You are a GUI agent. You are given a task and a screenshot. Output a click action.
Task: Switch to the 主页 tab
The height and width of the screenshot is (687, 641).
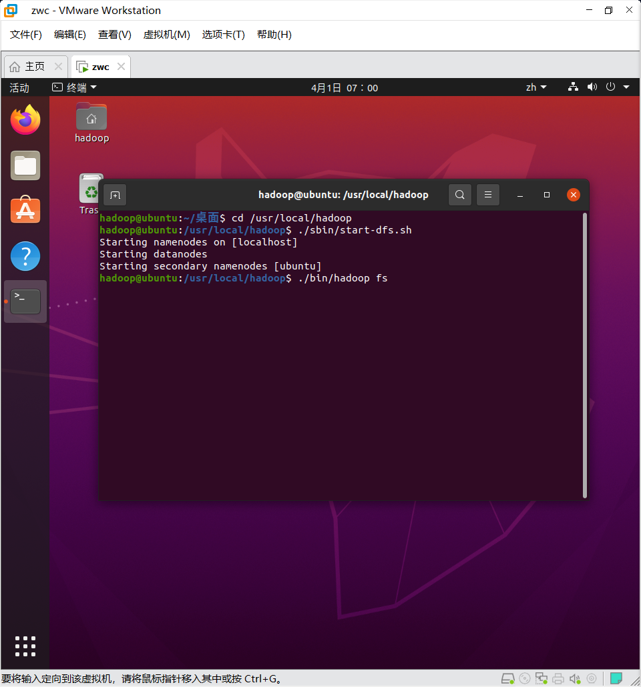pyautogui.click(x=35, y=67)
